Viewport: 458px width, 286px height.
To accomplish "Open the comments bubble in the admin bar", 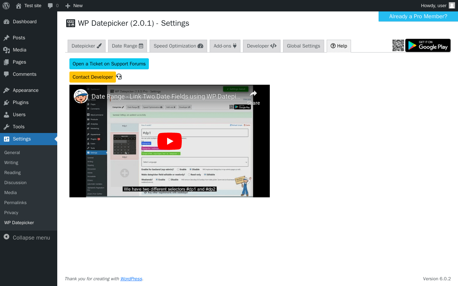I will point(50,6).
